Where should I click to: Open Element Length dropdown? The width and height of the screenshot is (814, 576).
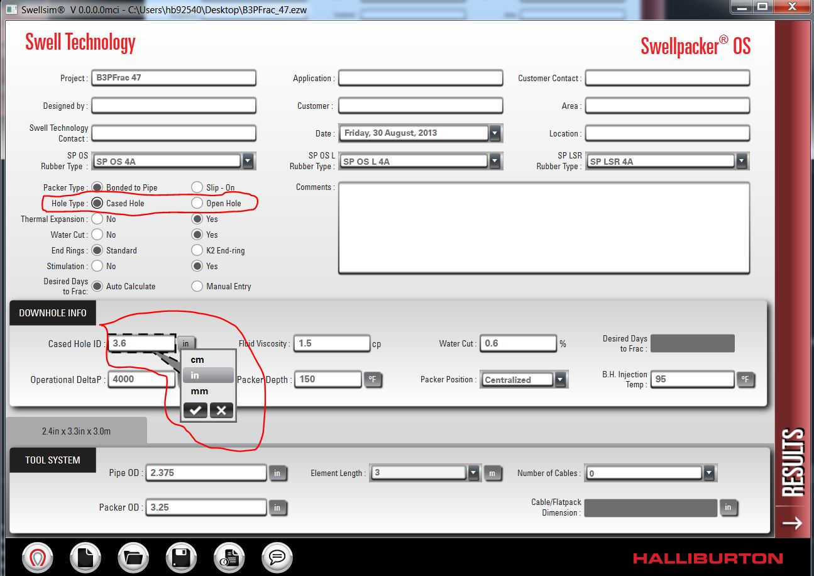(475, 473)
